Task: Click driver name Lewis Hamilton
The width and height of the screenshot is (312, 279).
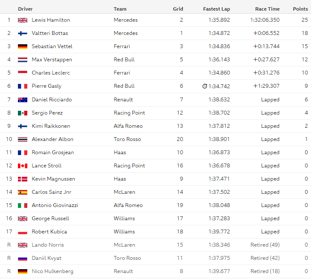Action: (x=51, y=20)
